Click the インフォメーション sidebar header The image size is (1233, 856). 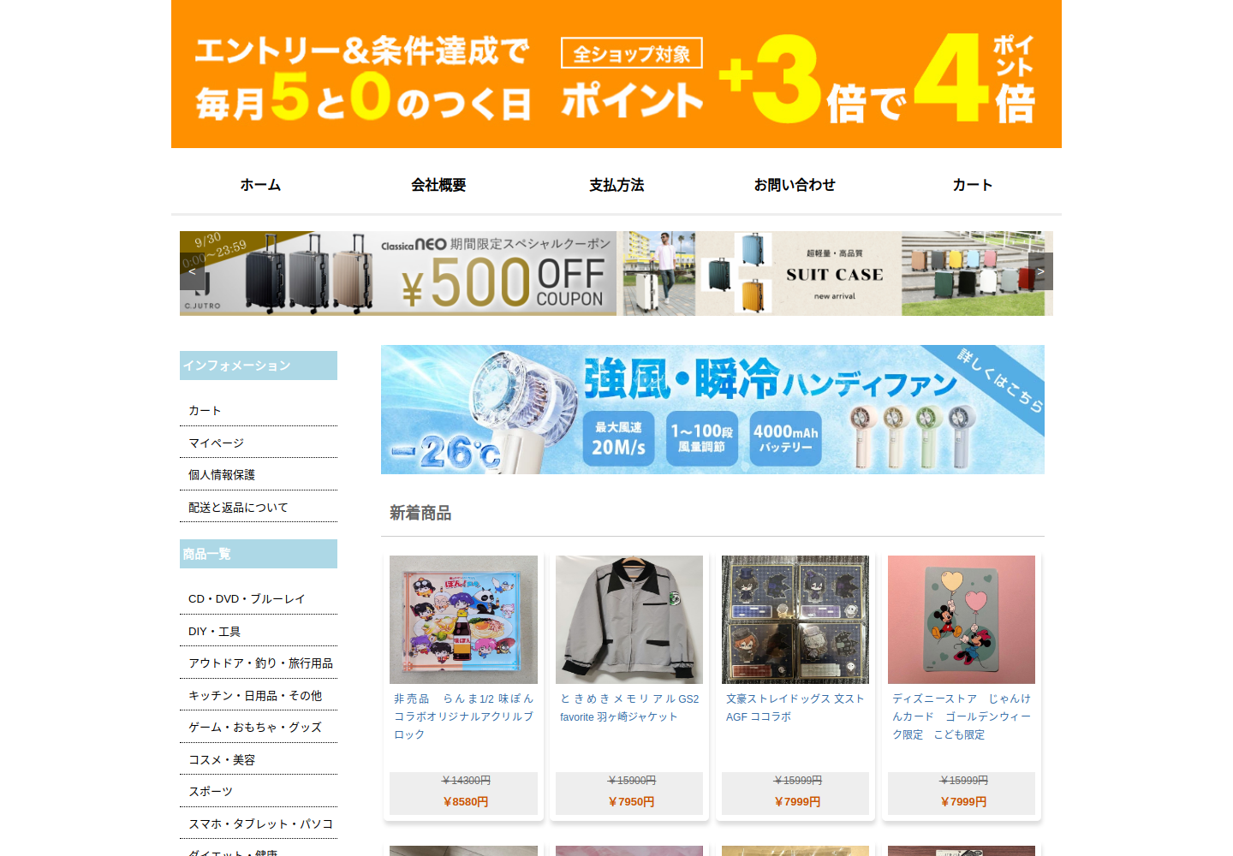[x=259, y=366]
